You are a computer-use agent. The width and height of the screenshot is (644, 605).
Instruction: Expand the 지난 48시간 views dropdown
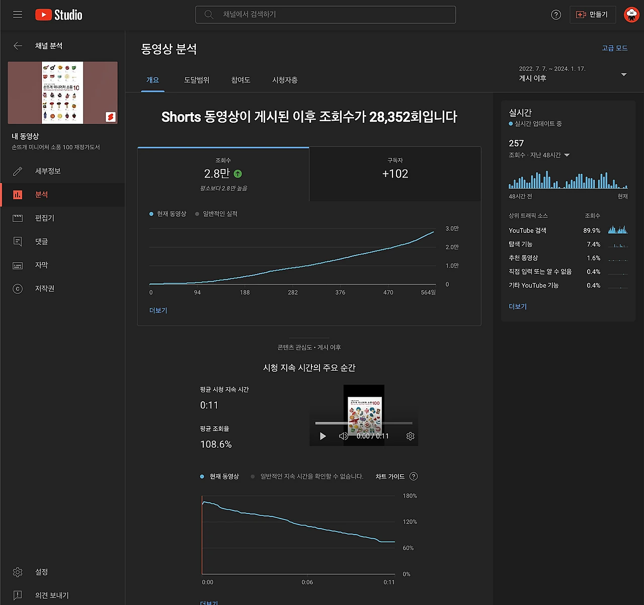pos(567,155)
